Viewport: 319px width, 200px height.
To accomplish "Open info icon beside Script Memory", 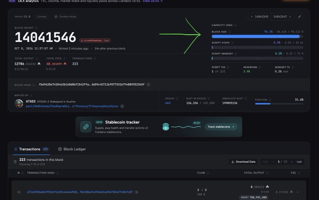I will (x=236, y=54).
